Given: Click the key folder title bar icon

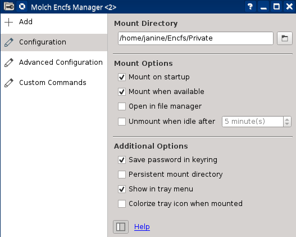Looking at the screenshot, I should (9, 7).
